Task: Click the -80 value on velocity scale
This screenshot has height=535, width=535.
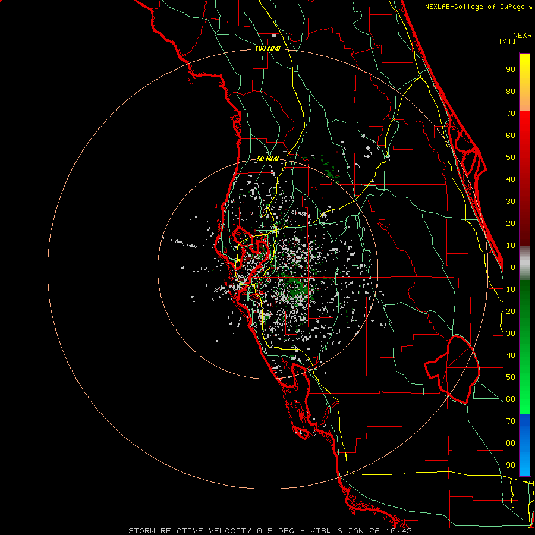Action: coord(508,443)
